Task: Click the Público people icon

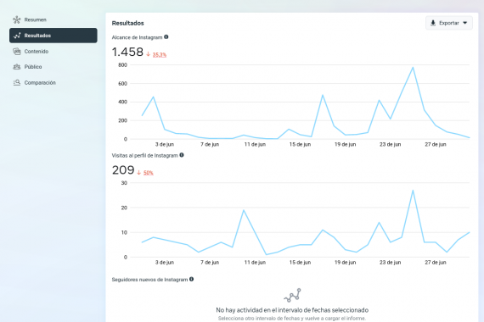Action: (17, 67)
